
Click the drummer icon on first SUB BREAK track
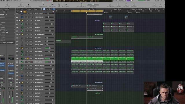click(22, 38)
